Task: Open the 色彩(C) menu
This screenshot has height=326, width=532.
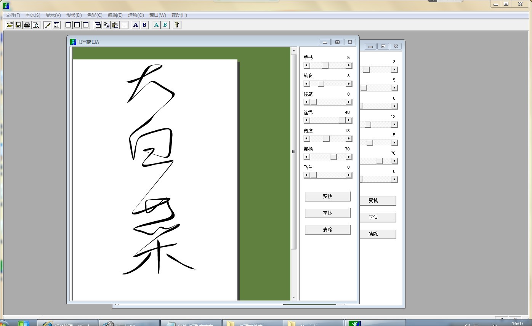Action: coord(95,15)
